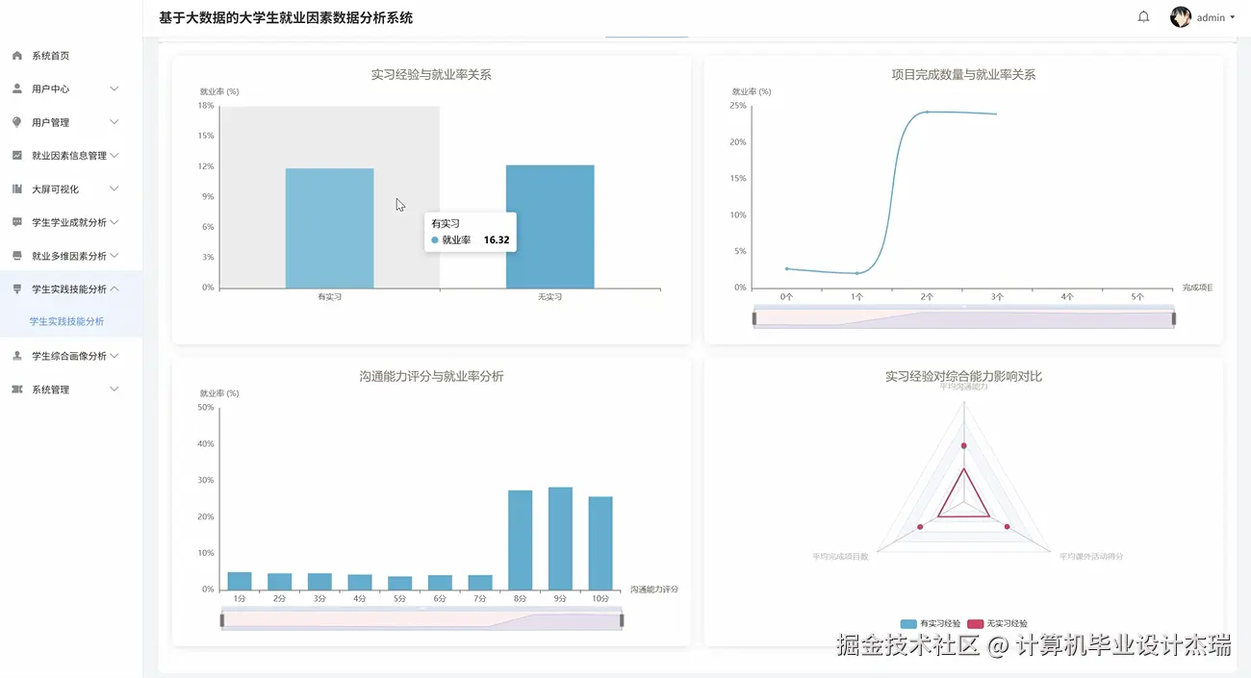Click the 就业因素信息管理 sidebar icon

click(17, 155)
